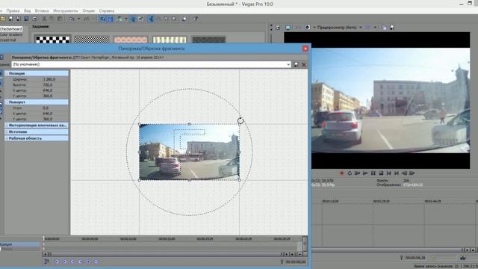Save the Pan/Crop preset with disk icon
This screenshot has width=478, height=269.
(296, 65)
